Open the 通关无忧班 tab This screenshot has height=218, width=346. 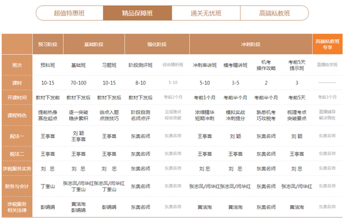click(206, 13)
